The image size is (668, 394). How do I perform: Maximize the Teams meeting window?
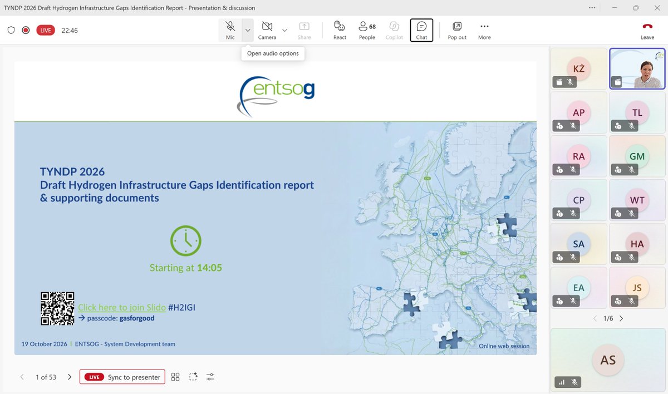click(636, 8)
